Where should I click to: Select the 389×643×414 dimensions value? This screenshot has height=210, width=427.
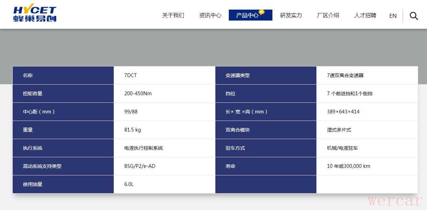pos(343,112)
